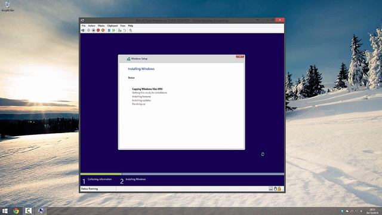The width and height of the screenshot is (382, 215).
Task: Send Ctrl+Alt+Delete to the virtual machine
Action: (x=83, y=30)
